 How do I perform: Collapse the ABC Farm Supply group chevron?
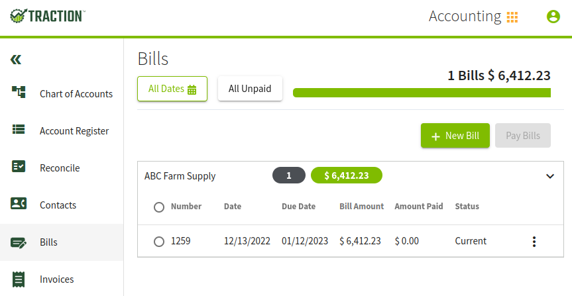click(550, 176)
